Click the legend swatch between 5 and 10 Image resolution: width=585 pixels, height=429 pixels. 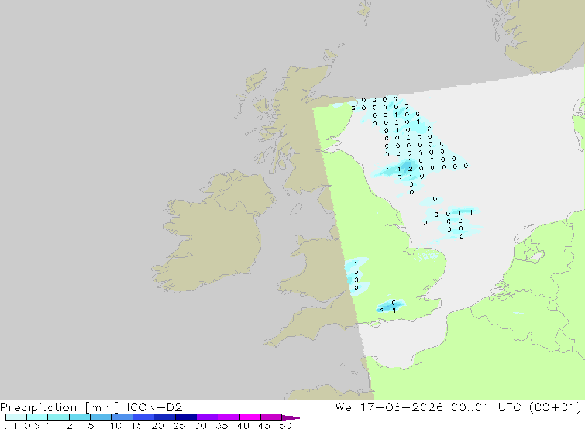coord(101,417)
